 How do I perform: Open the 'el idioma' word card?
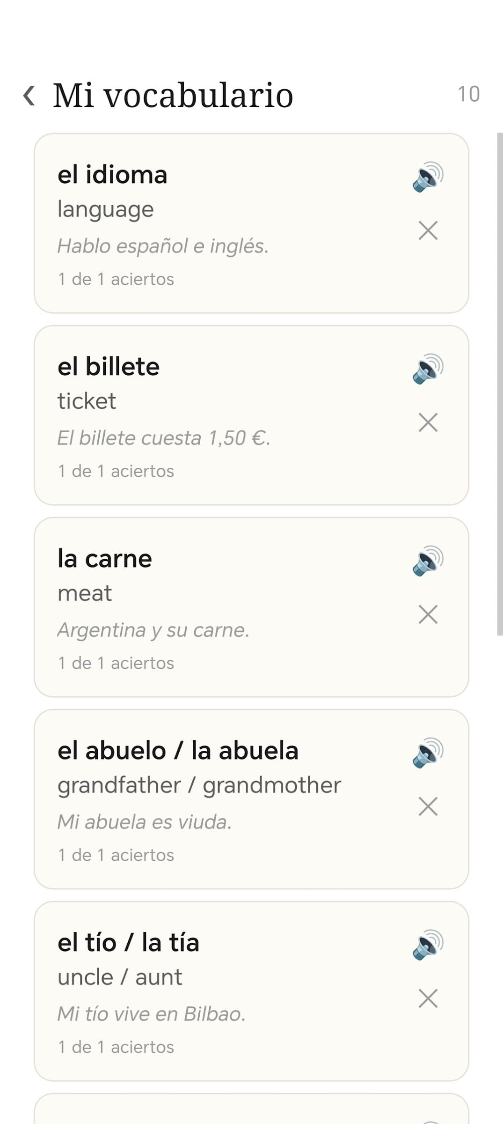pyautogui.click(x=251, y=223)
